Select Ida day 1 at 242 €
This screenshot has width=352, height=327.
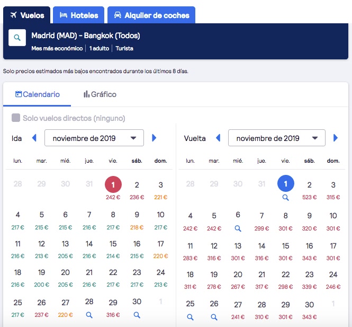[x=113, y=188]
